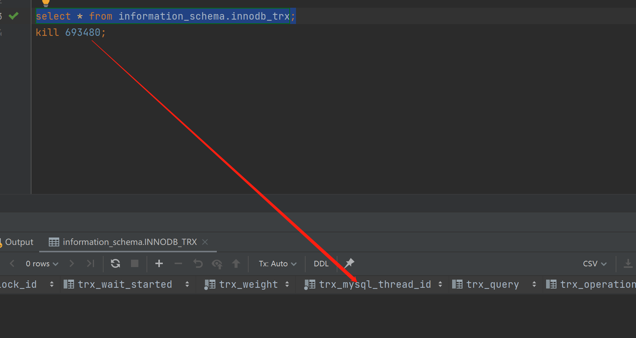Delete row with the minus icon
The width and height of the screenshot is (636, 338).
[x=178, y=263]
